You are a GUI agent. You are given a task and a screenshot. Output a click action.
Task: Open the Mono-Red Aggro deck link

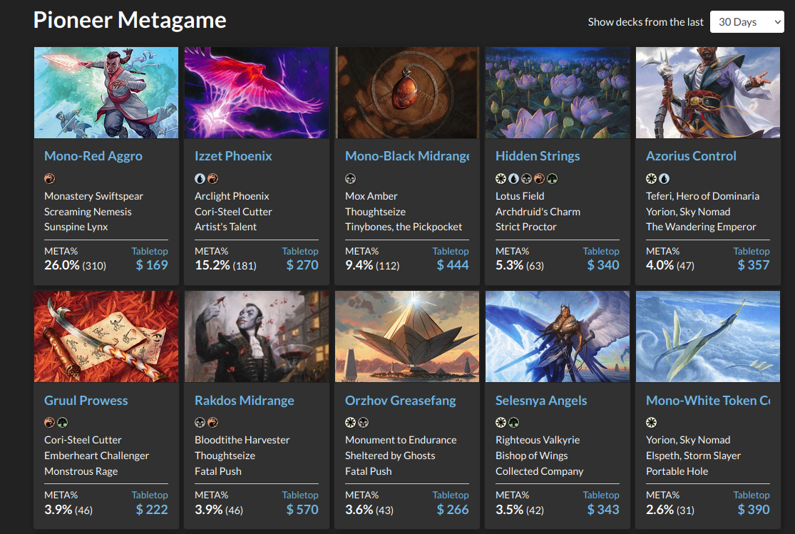click(x=93, y=156)
